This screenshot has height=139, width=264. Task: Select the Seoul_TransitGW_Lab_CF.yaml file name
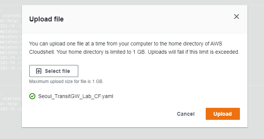coord(76,96)
